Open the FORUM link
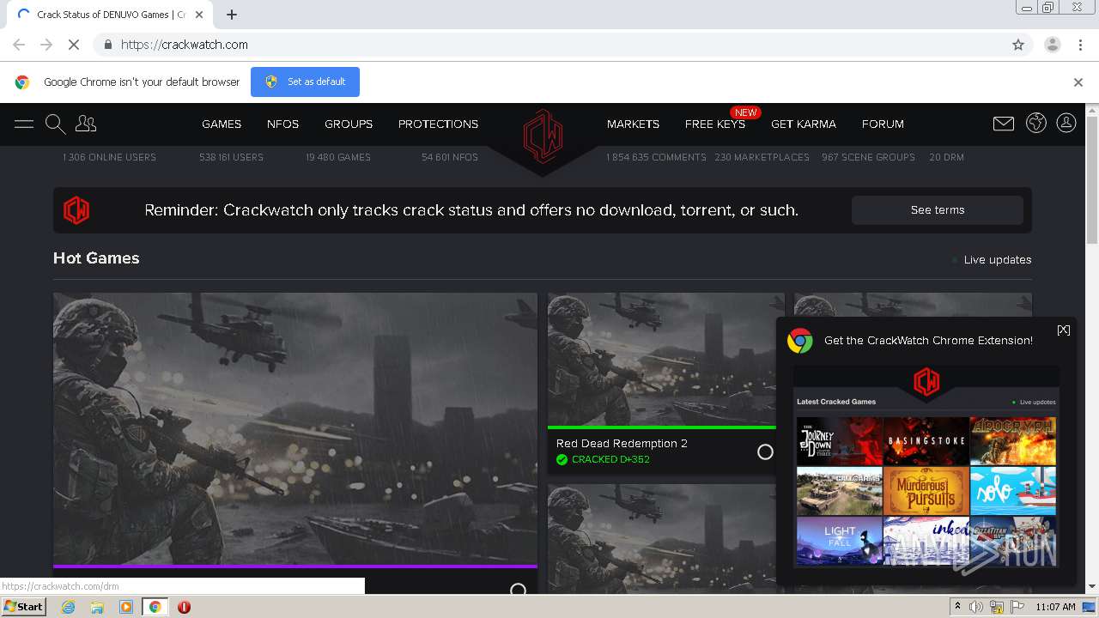The image size is (1099, 618). (x=883, y=124)
